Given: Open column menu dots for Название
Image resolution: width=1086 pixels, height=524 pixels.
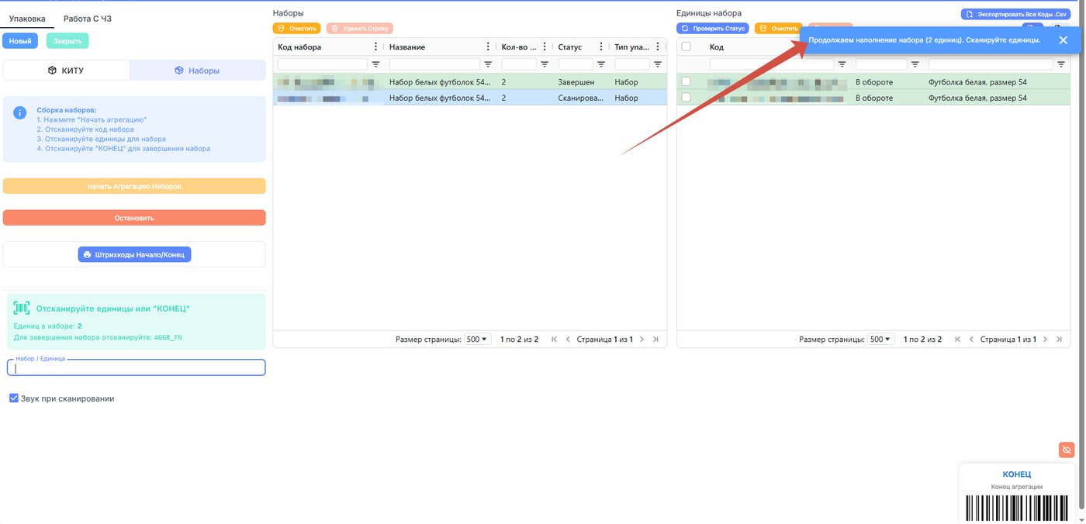Looking at the screenshot, I should [x=488, y=47].
